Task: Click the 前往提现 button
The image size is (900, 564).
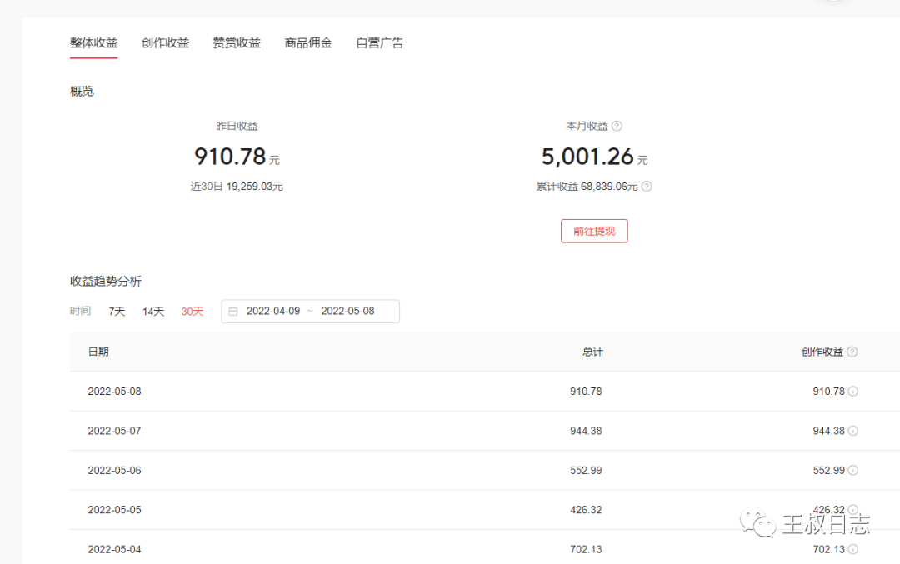Action: point(594,232)
